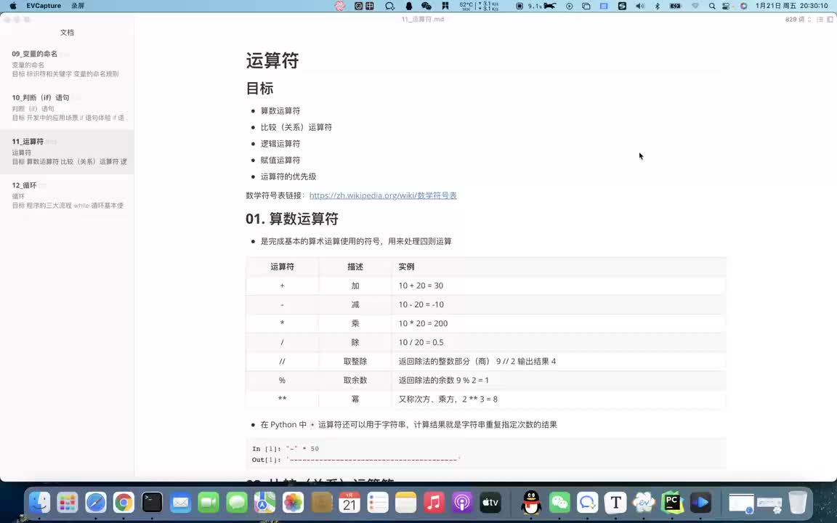This screenshot has width=837, height=523.
Task: Click the 取余数 description cell
Action: (x=355, y=381)
